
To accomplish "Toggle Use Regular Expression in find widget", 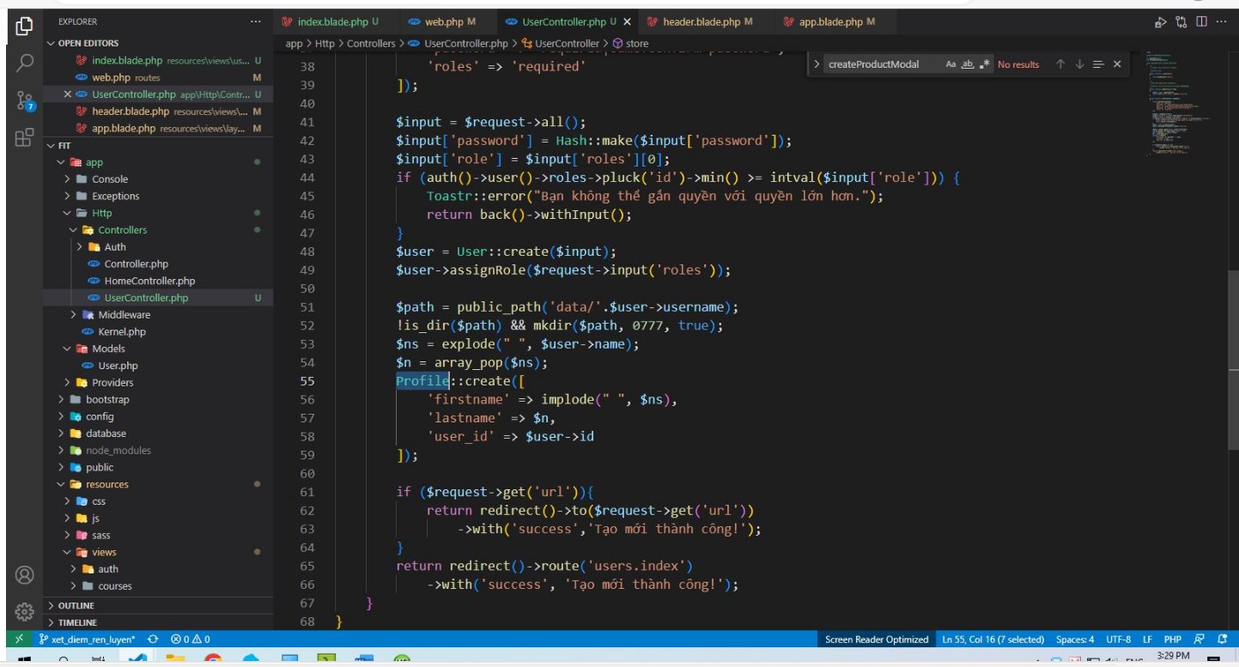I will point(985,64).
